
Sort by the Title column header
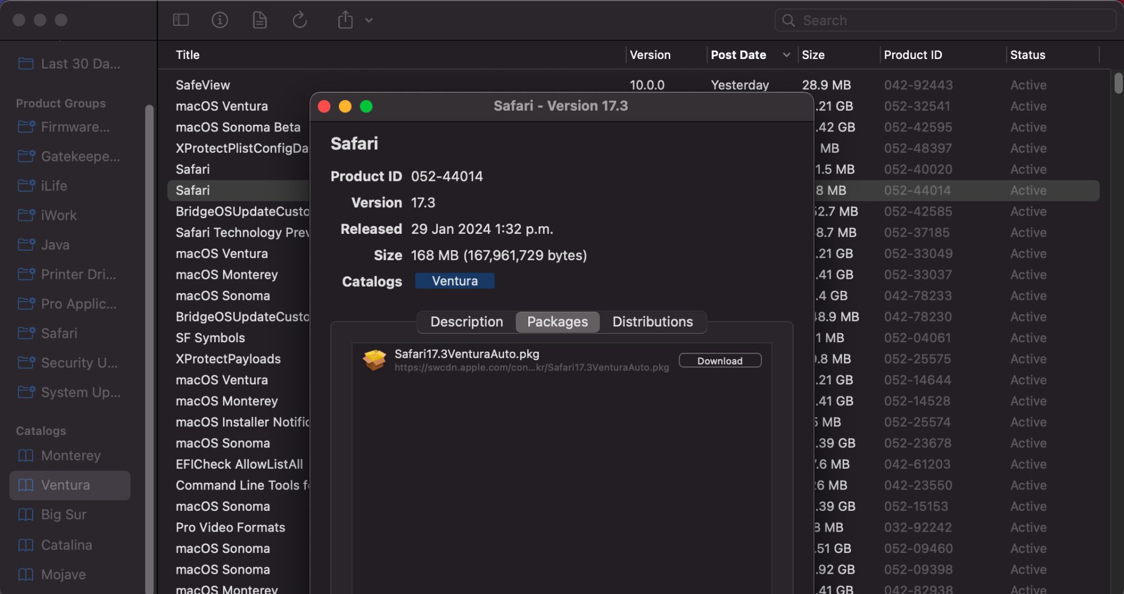coord(188,55)
